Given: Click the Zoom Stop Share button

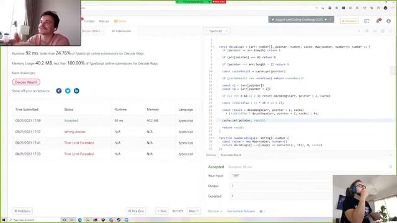Looking at the screenshot, I should pyautogui.click(x=219, y=2).
